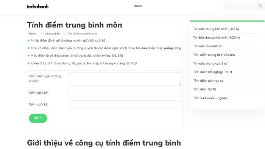Open the technhanh logo homepage
Screen dimensions: 265x149
pos(38,6)
